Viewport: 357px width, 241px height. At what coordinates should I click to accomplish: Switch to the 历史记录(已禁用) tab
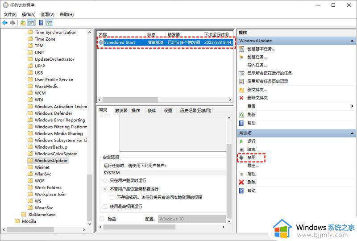click(x=195, y=111)
